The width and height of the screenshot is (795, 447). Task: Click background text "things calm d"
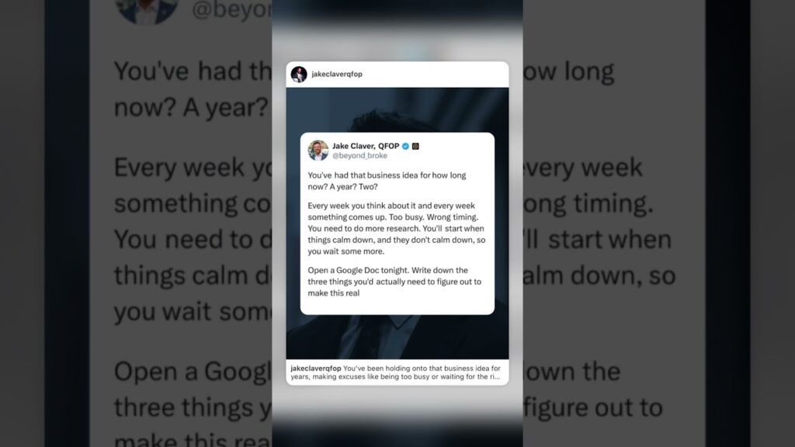(x=193, y=275)
